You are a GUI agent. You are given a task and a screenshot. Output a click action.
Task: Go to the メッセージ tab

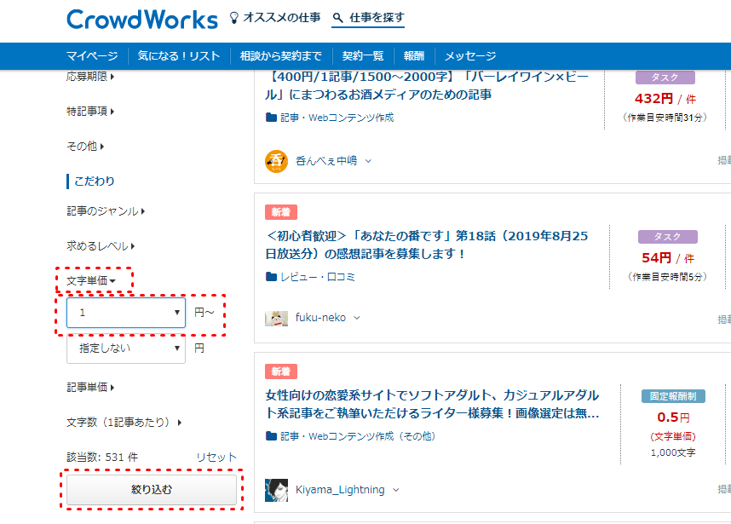pyautogui.click(x=469, y=56)
